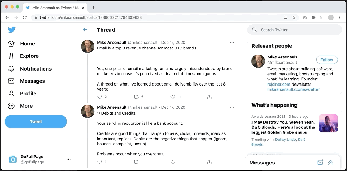Share the Debits and Credits tweet
The image size is (347, 171).
pos(209,162)
